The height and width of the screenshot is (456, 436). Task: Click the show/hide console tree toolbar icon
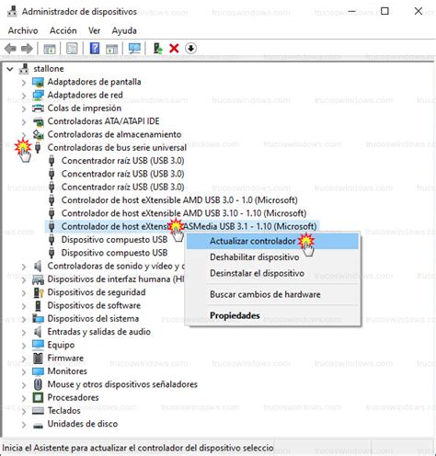point(50,49)
